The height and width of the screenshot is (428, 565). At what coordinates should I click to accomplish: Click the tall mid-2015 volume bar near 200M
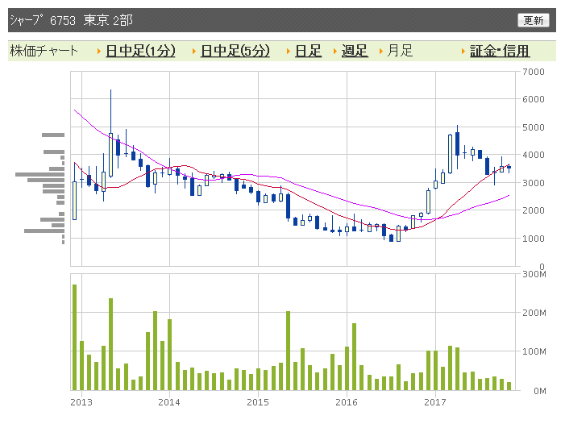point(288,351)
